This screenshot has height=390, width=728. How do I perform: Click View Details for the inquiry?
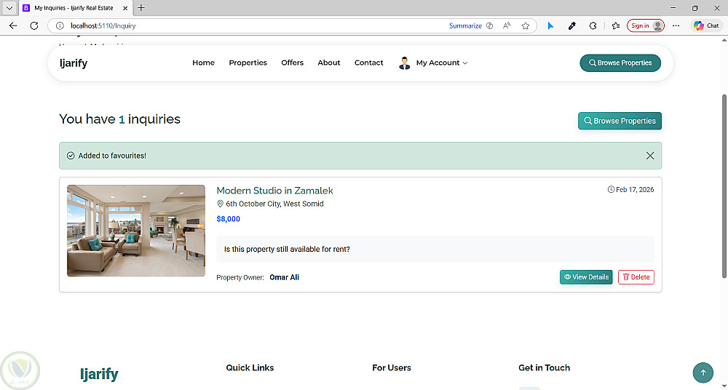[586, 277]
